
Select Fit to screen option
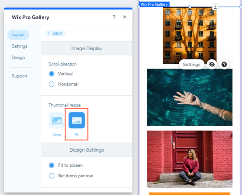point(52,166)
